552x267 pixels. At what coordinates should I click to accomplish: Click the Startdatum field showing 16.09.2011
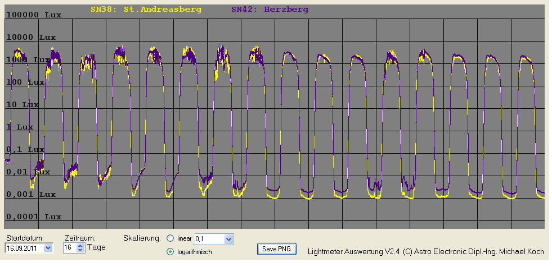(x=29, y=248)
